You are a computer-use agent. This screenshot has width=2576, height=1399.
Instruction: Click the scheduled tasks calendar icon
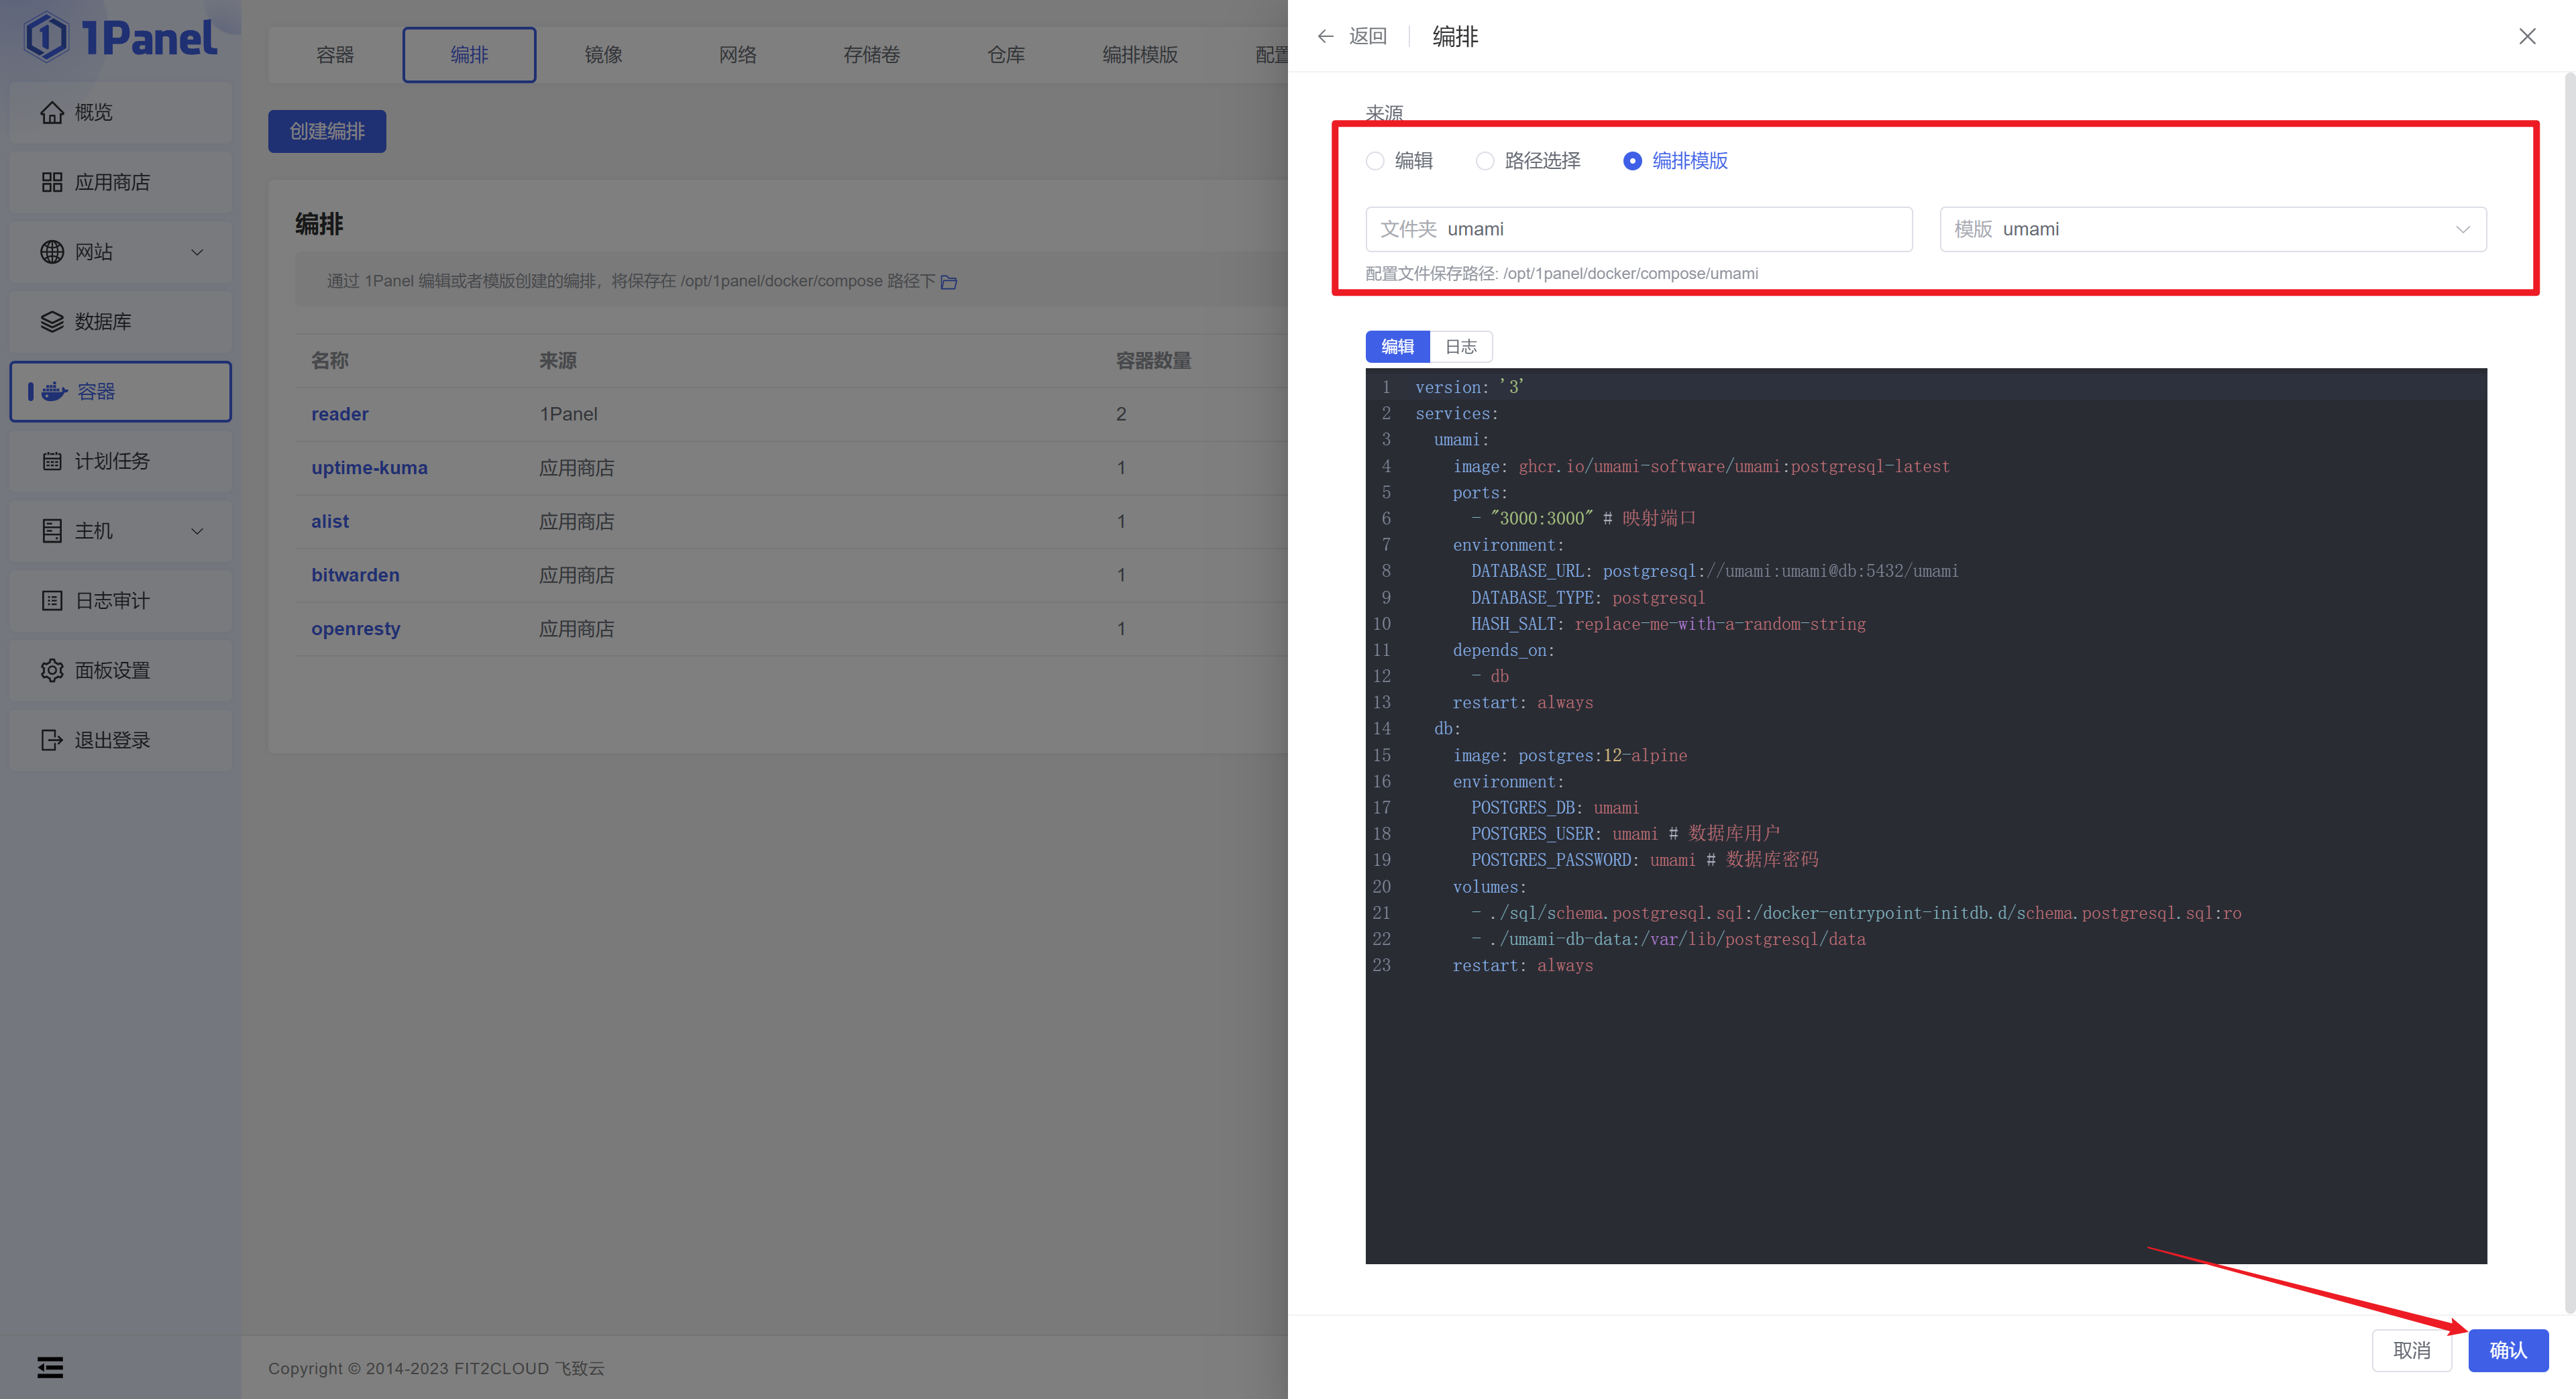point(52,461)
